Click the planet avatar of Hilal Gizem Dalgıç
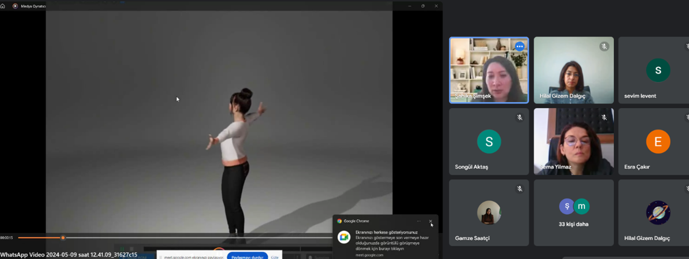Screen dimensions: 689x259 tap(658, 213)
